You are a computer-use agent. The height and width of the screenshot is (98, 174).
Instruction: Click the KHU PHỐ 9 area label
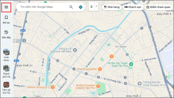click(x=164, y=14)
